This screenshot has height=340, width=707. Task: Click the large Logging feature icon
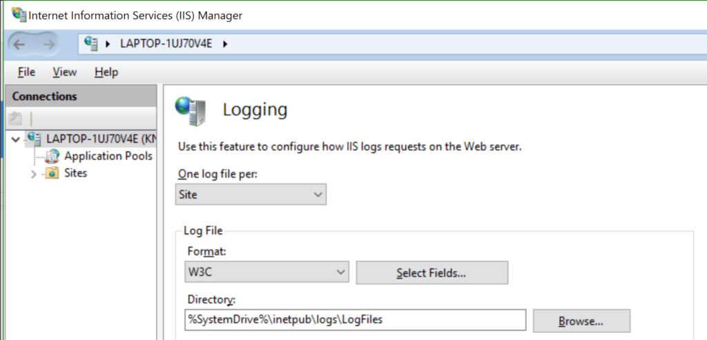click(191, 111)
